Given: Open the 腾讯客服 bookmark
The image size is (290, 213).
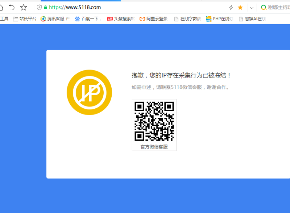Looking at the screenshot, I should pos(55,19).
